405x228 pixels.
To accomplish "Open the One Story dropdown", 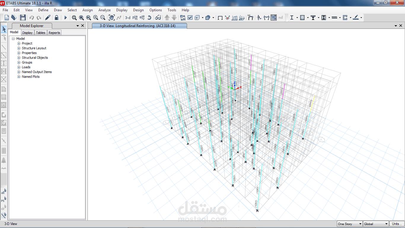I will (x=350, y=224).
